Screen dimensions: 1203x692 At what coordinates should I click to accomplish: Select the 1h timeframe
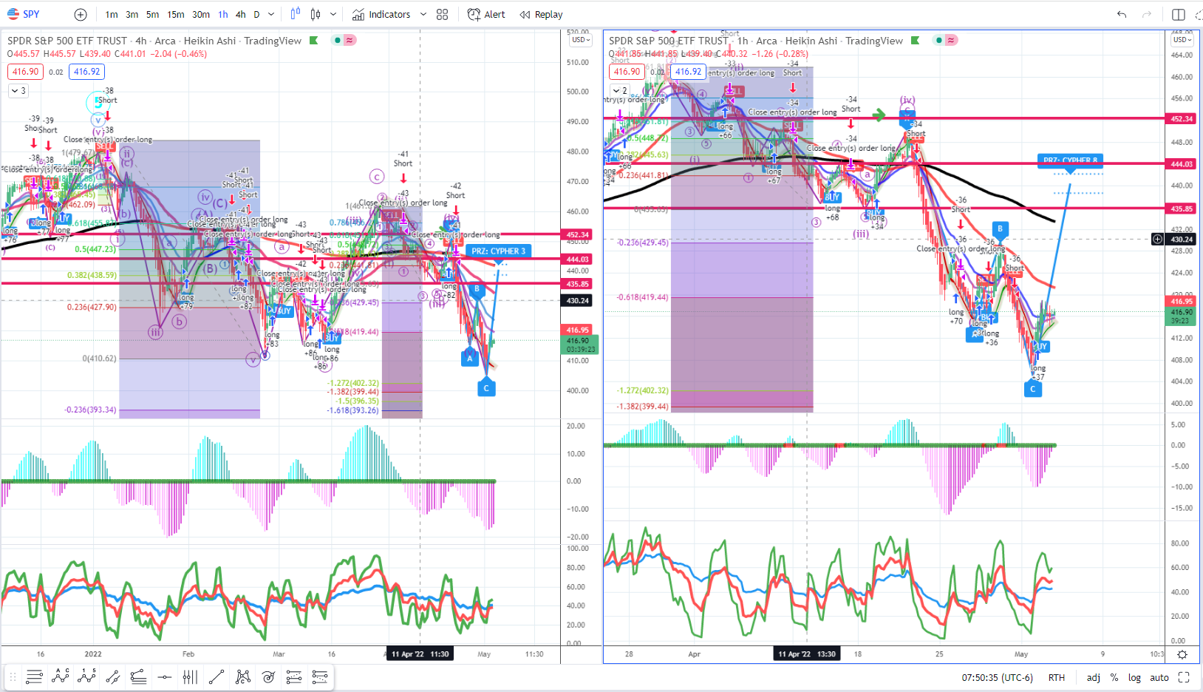pos(223,14)
